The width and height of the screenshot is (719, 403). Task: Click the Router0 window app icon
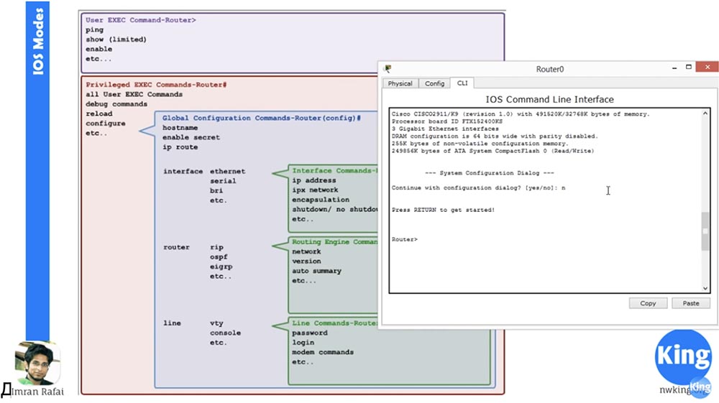[388, 69]
